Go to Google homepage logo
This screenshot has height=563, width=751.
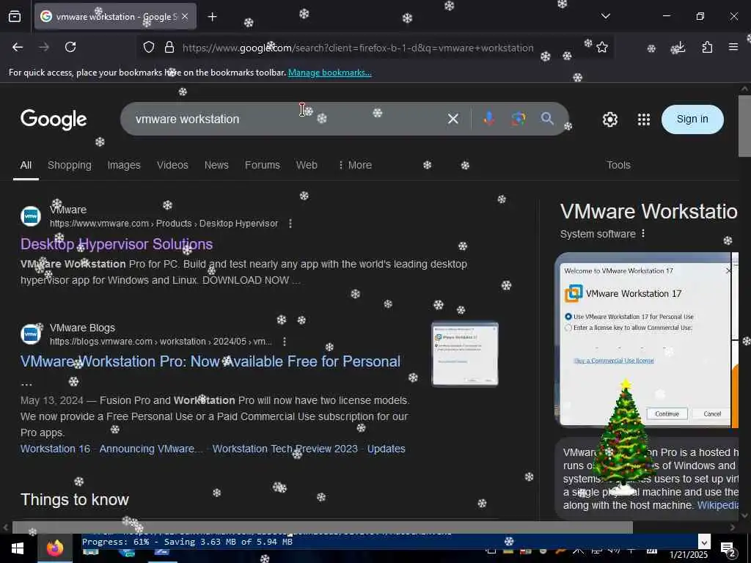coord(54,119)
